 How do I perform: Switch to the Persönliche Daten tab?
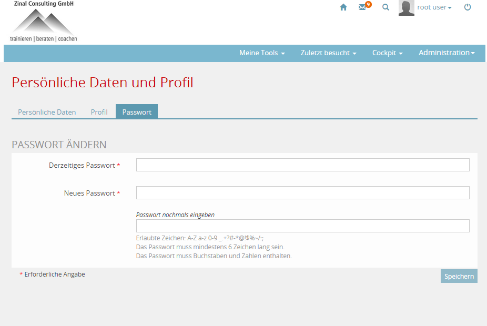pos(47,112)
